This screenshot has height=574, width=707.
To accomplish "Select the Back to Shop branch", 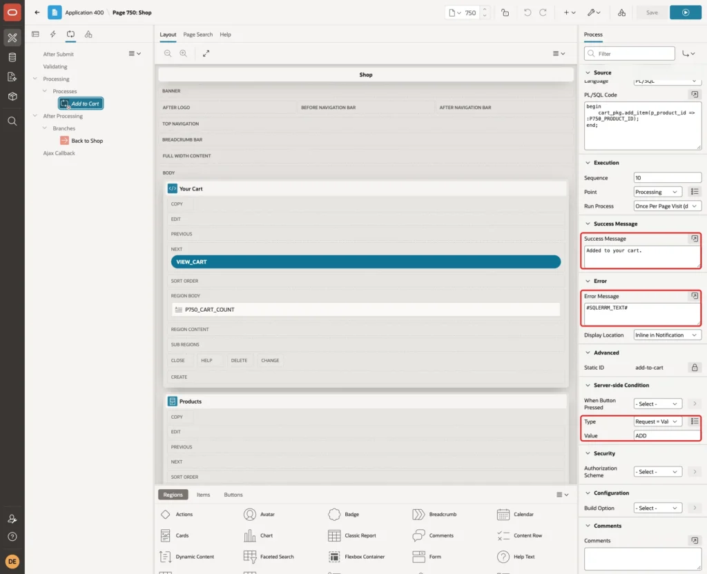I will click(81, 141).
